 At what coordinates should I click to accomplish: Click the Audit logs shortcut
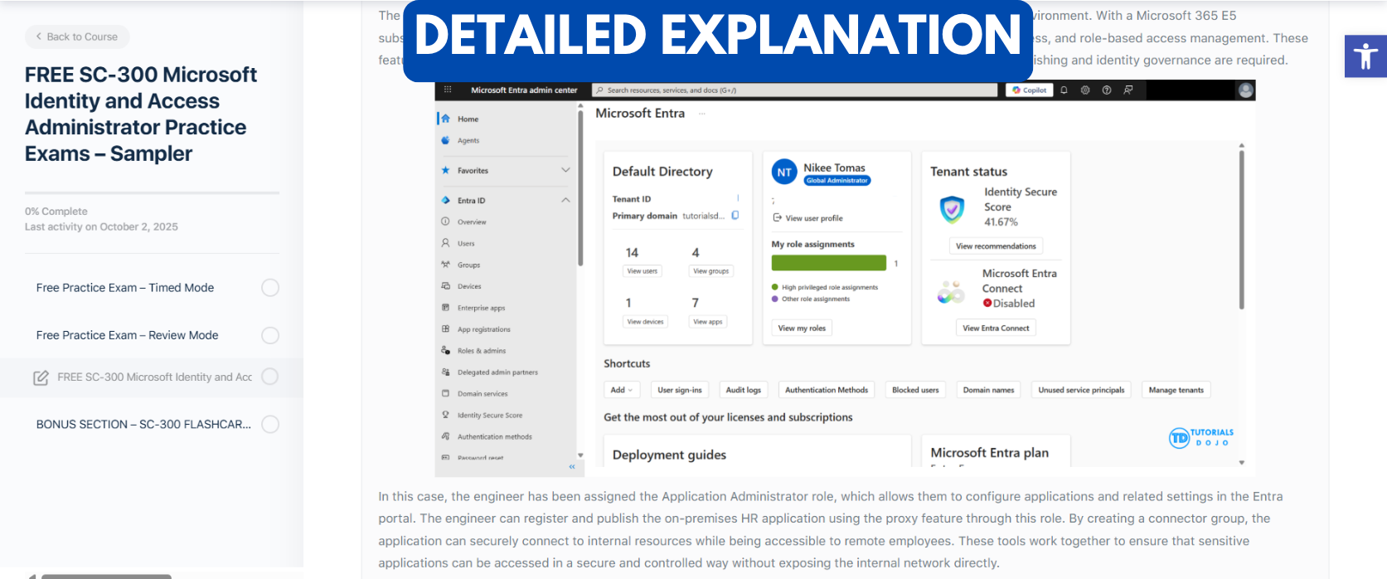click(x=744, y=390)
